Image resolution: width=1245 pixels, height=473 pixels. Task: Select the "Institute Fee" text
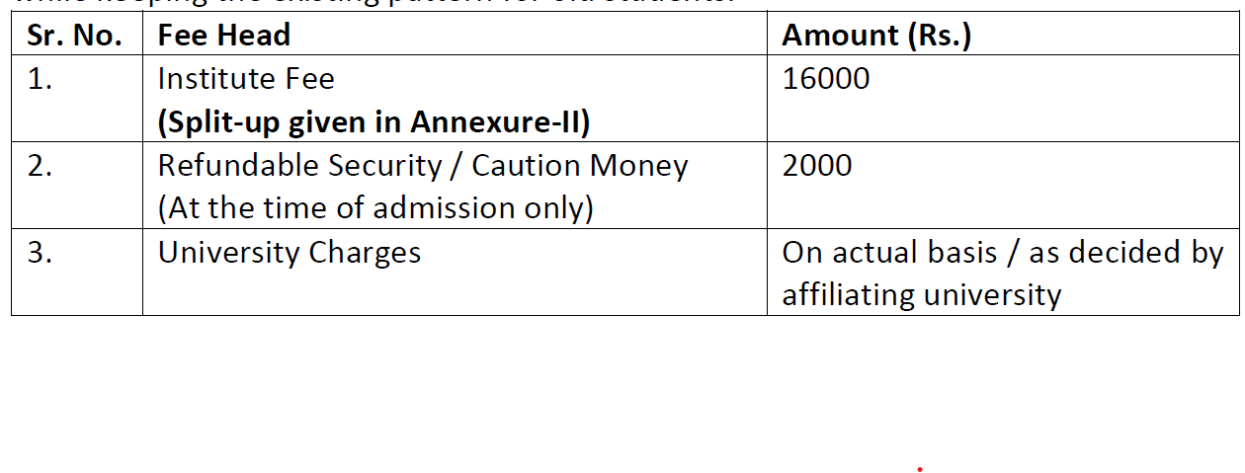(246, 79)
